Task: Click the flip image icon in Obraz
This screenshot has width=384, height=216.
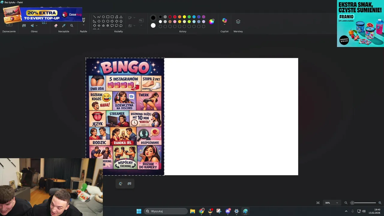Action: (x=32, y=25)
